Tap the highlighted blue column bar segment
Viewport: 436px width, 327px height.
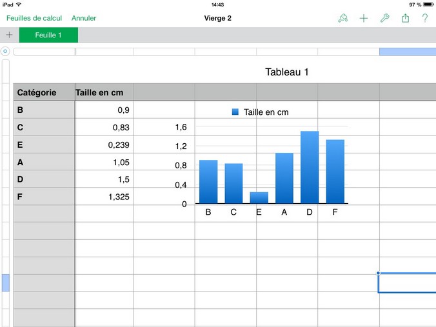point(407,51)
